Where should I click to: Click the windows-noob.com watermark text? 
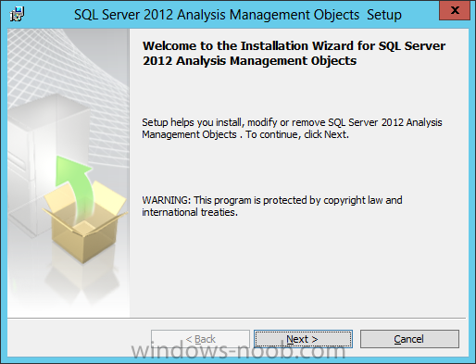(x=238, y=351)
